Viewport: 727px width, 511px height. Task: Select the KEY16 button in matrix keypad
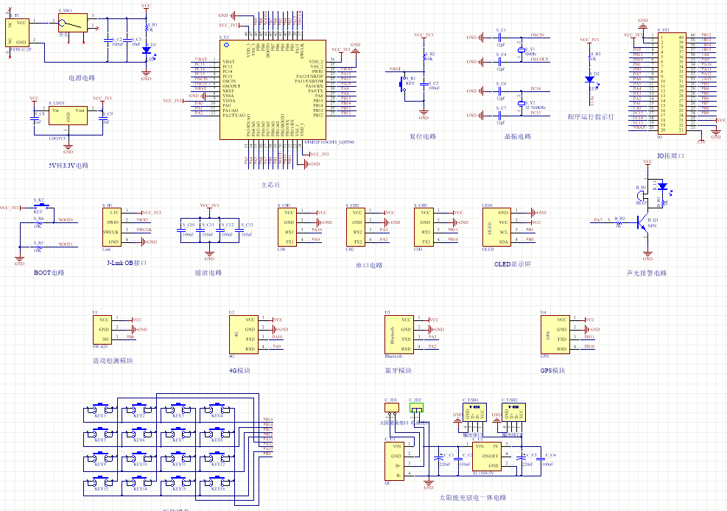click(x=217, y=483)
